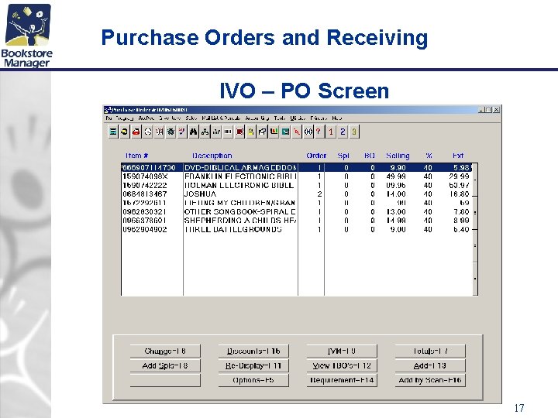
Task: Click the View TBO's button
Action: click(x=342, y=365)
